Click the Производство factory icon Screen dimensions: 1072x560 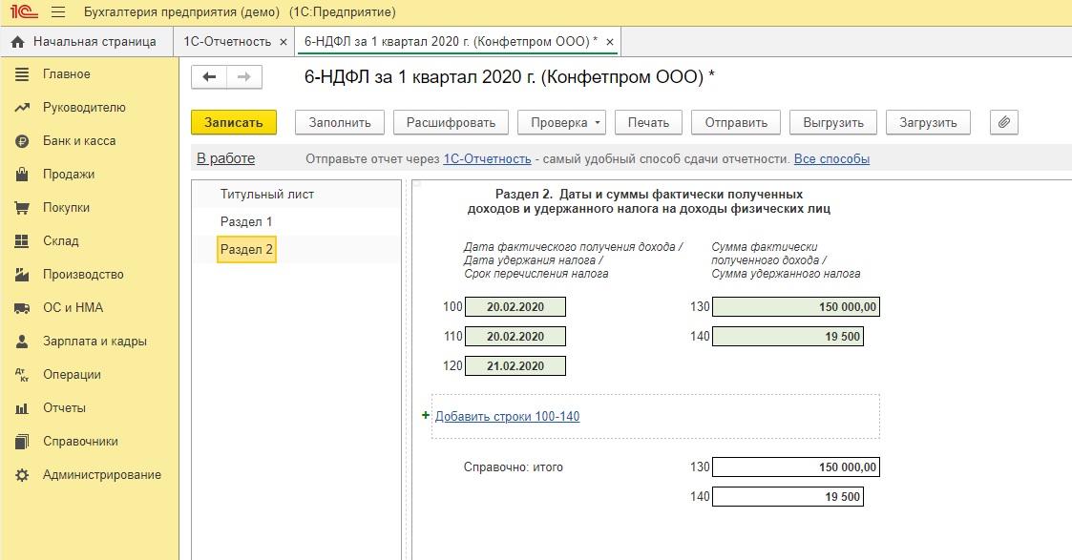pyautogui.click(x=22, y=275)
